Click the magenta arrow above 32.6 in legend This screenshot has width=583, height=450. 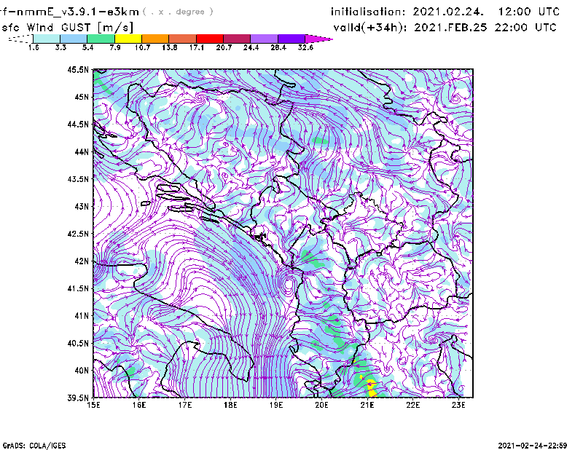pos(318,39)
